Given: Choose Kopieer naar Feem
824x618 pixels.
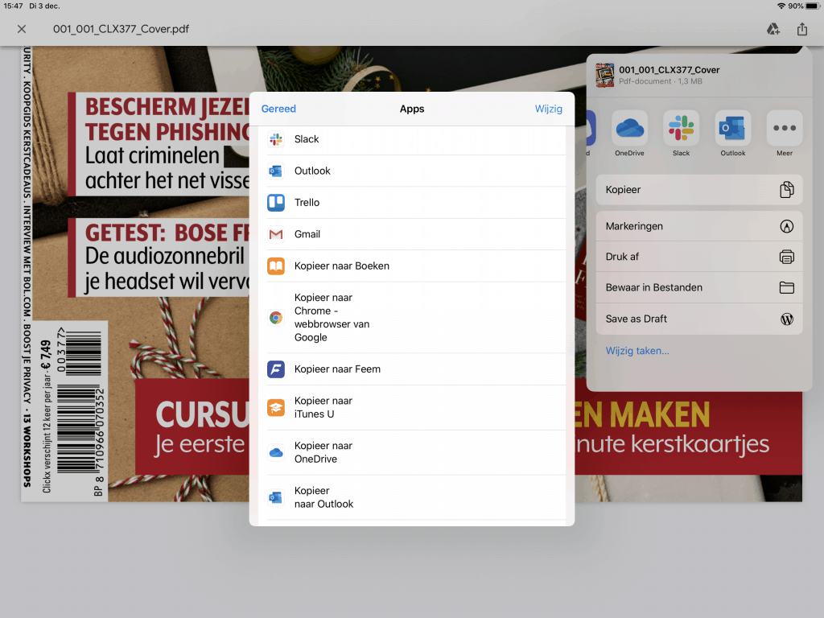Looking at the screenshot, I should (412, 369).
